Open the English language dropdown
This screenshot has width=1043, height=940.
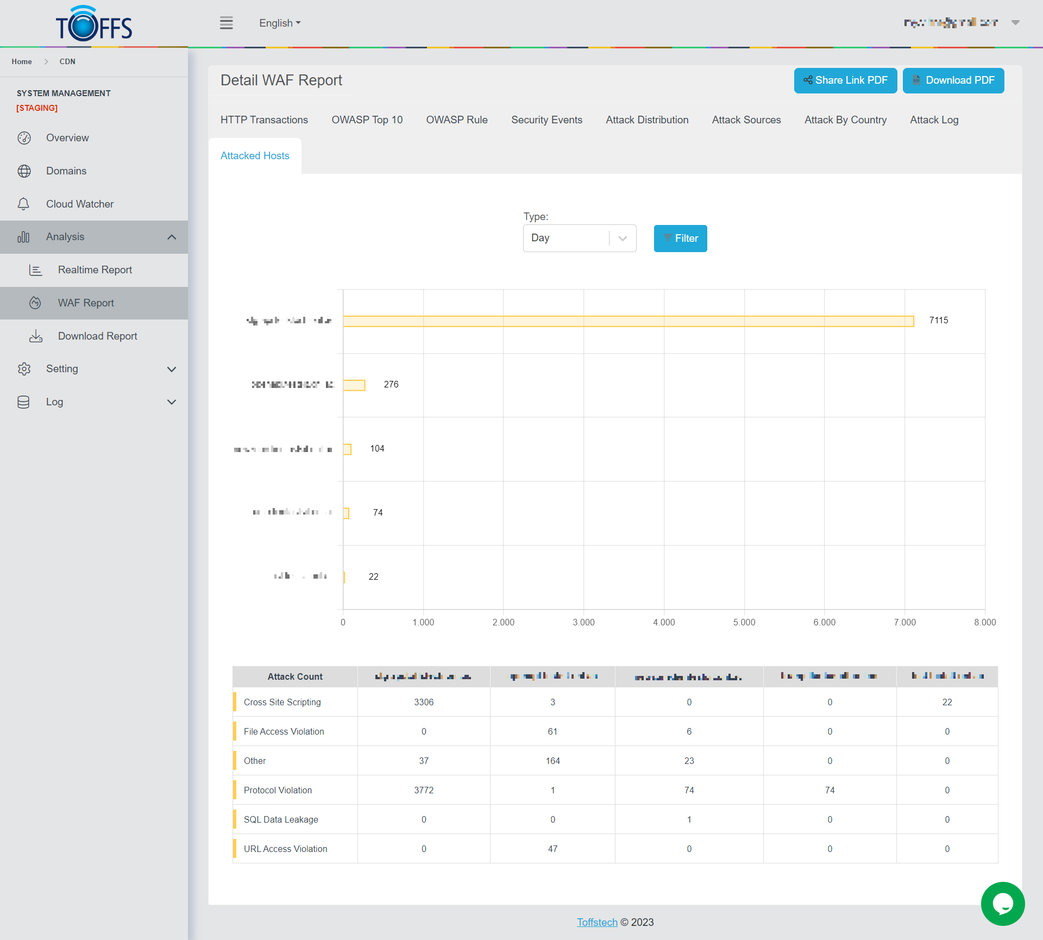click(280, 23)
